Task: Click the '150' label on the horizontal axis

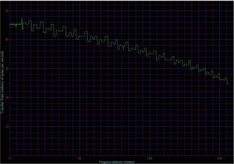Action: coord(219,158)
